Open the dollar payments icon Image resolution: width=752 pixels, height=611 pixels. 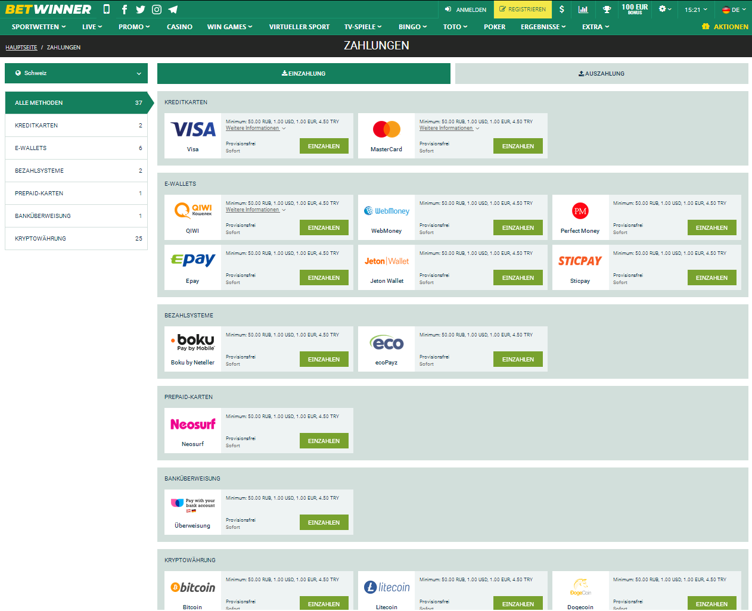coord(562,9)
